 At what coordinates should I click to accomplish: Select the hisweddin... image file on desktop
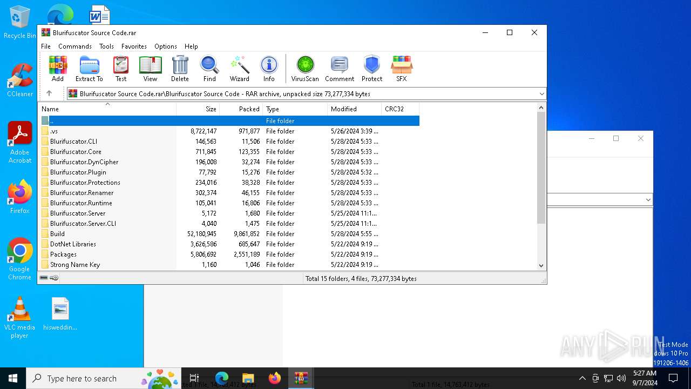click(60, 314)
